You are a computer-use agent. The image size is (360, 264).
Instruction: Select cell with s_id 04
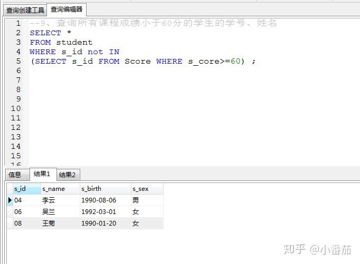pos(26,200)
